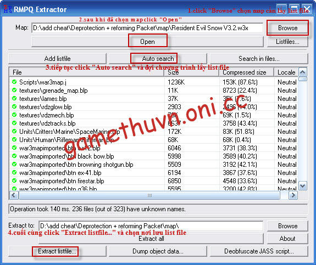
Task: Click the Extract to path field
Action: tap(151, 226)
